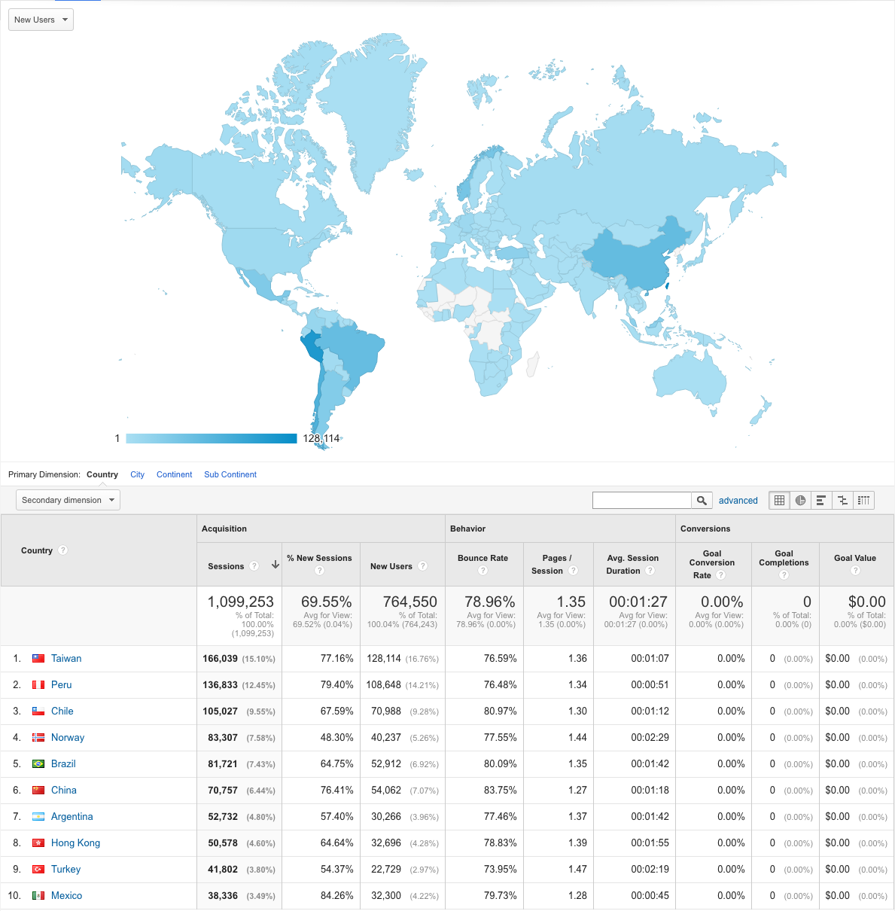
Task: Switch to the pie chart percentage view
Action: pyautogui.click(x=800, y=500)
